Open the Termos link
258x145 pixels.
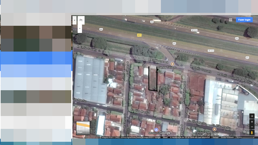(215, 137)
